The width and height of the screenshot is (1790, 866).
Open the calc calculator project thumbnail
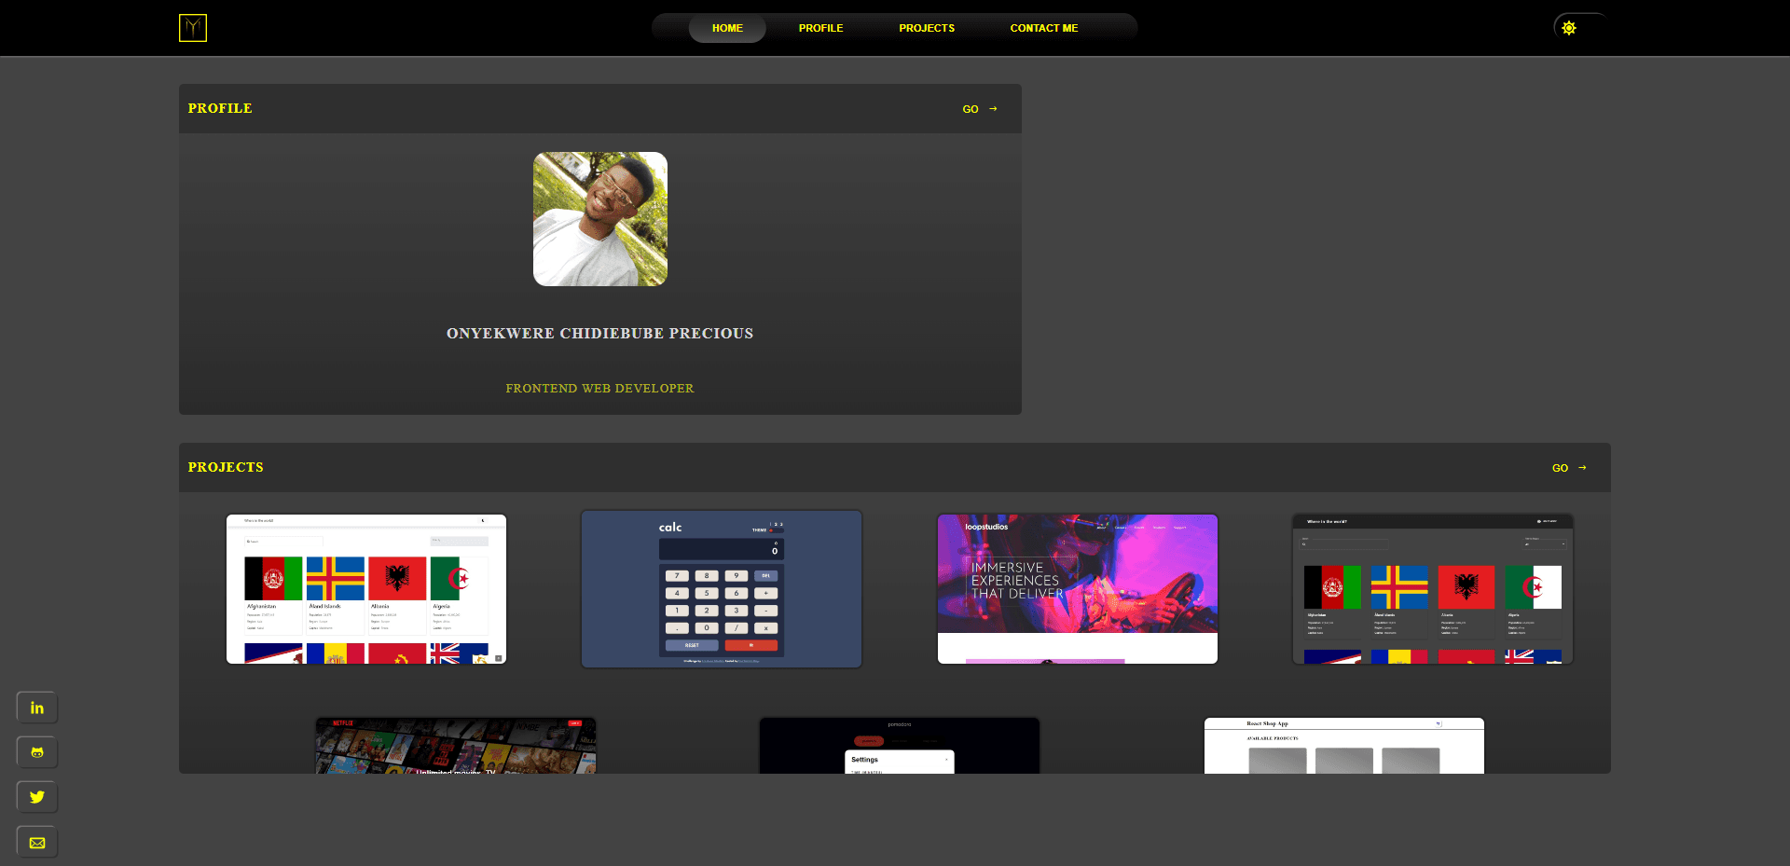click(722, 589)
